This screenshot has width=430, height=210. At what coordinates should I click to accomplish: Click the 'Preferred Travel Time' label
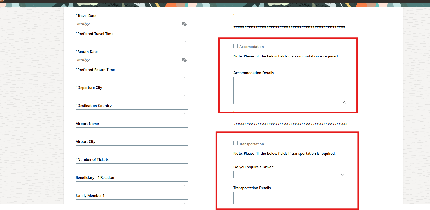(x=95, y=34)
